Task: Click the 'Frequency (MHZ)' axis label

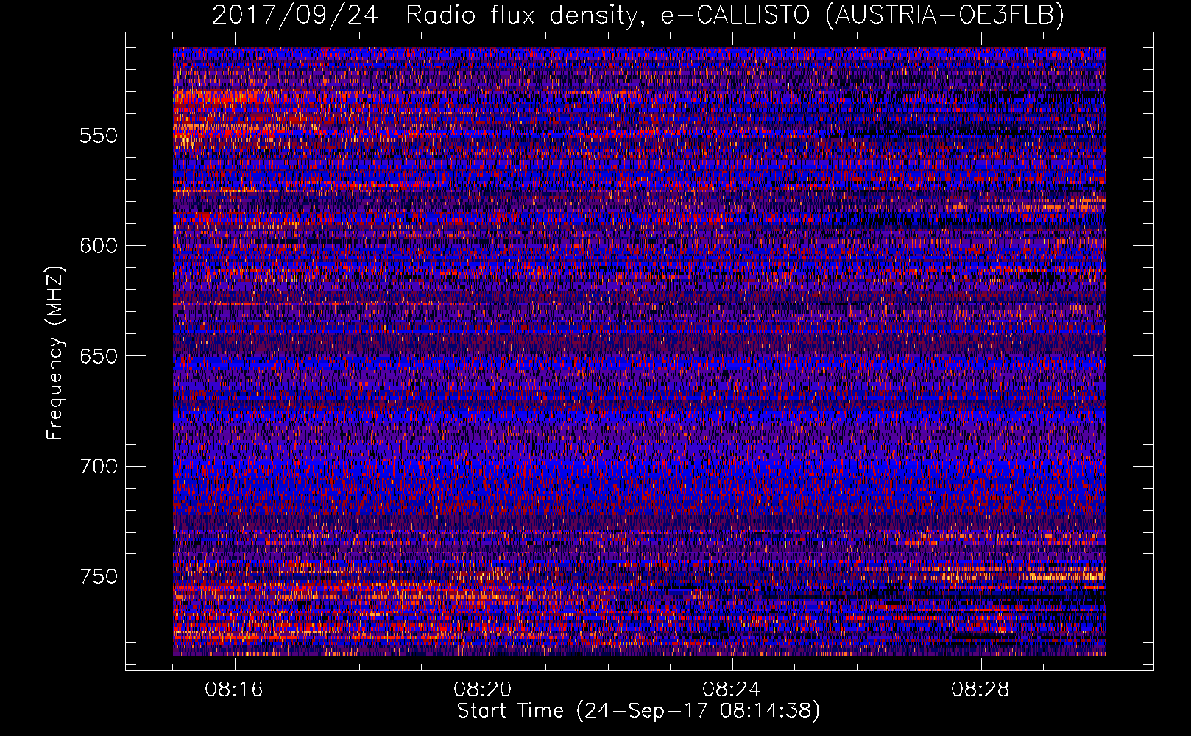Action: click(x=55, y=353)
